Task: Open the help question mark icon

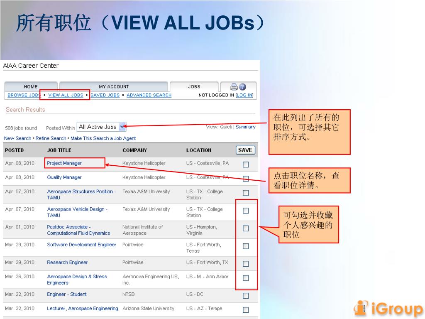Action: (x=242, y=87)
